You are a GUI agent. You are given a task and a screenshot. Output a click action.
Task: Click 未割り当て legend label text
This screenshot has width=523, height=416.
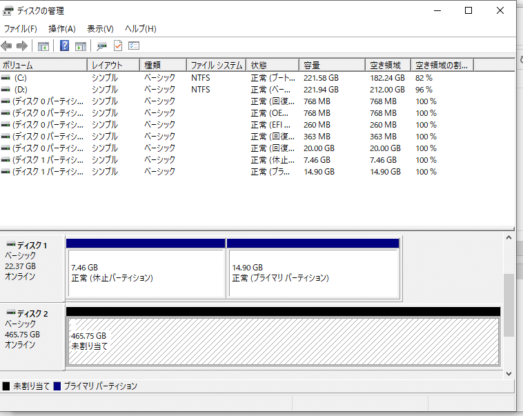pos(31,386)
